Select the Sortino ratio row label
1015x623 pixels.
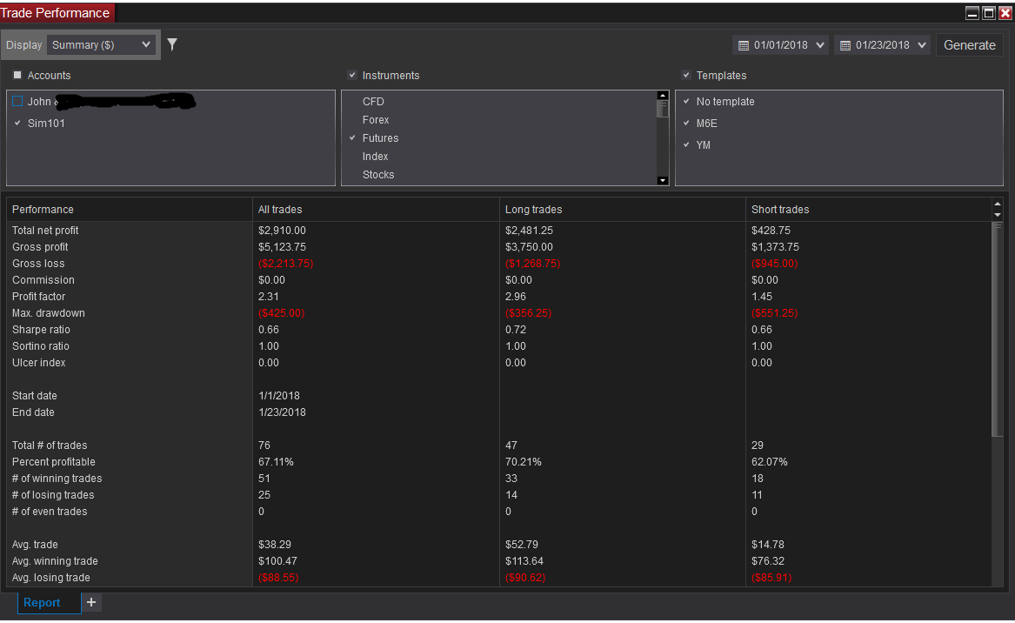(x=41, y=345)
